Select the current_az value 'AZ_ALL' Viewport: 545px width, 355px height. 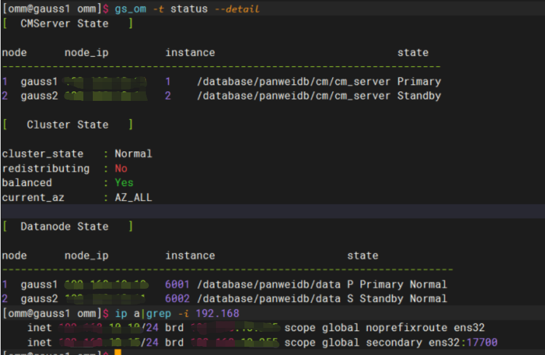pyautogui.click(x=133, y=197)
